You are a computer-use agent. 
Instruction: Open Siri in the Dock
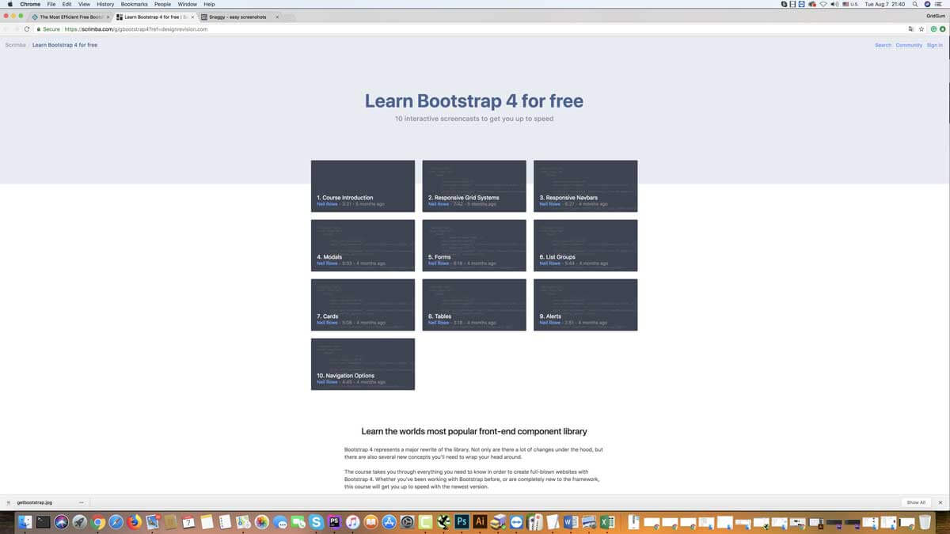[62, 522]
